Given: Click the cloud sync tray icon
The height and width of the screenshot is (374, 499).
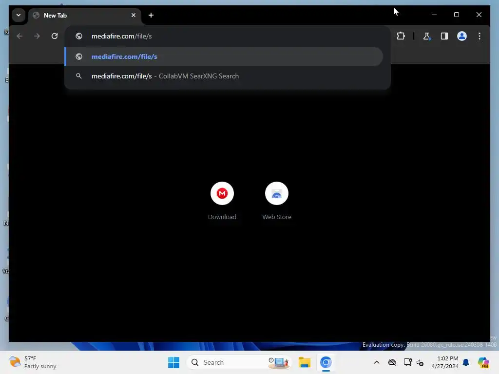Looking at the screenshot, I should (392, 362).
